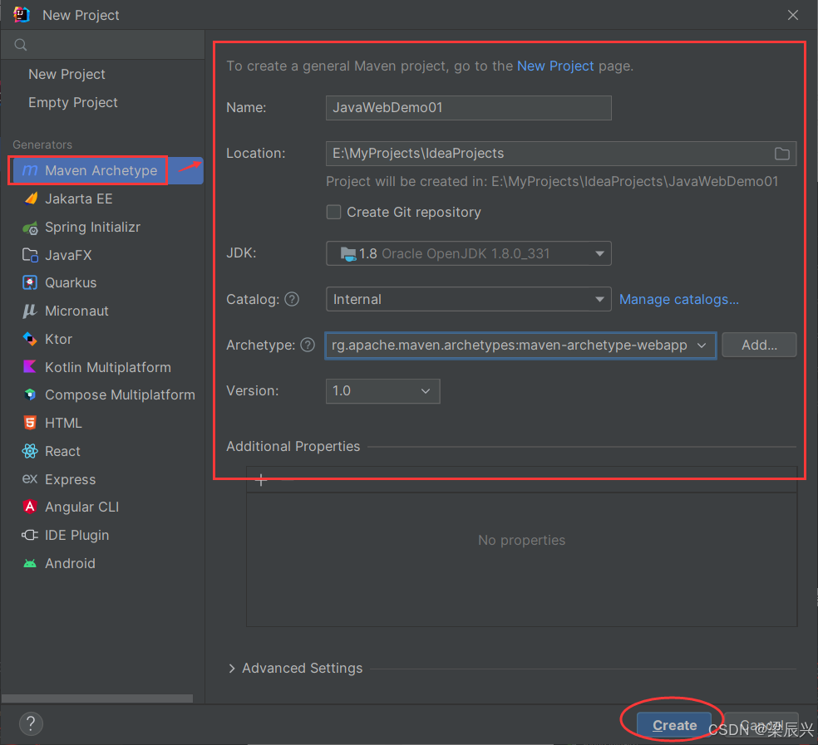Click the Express 'ex' icon
The image size is (818, 745).
pos(30,479)
